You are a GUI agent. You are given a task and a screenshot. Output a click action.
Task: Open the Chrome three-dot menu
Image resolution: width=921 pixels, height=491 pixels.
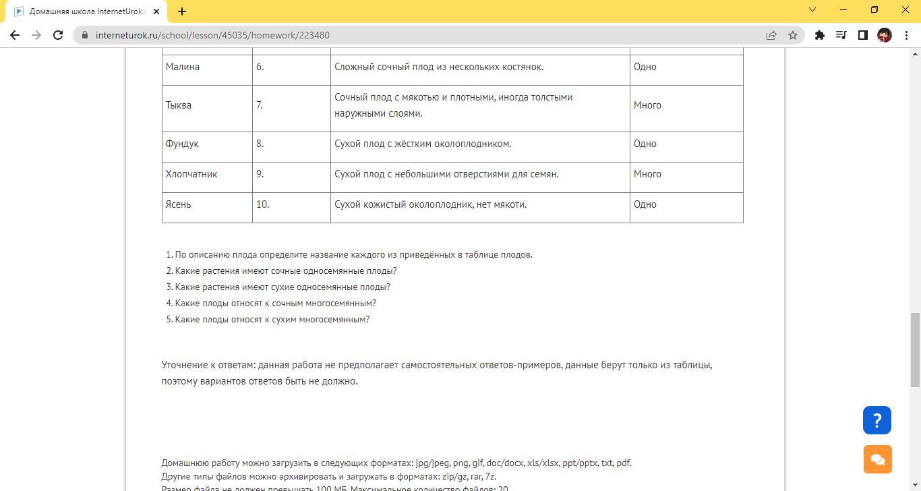pyautogui.click(x=906, y=35)
